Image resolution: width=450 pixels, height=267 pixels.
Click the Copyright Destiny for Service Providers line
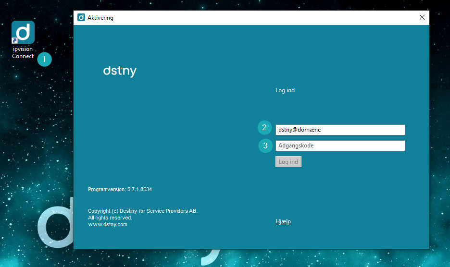pyautogui.click(x=143, y=211)
